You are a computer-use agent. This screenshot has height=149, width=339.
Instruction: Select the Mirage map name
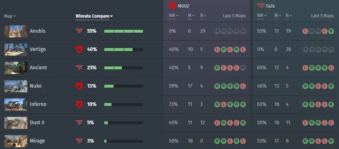click(x=37, y=141)
